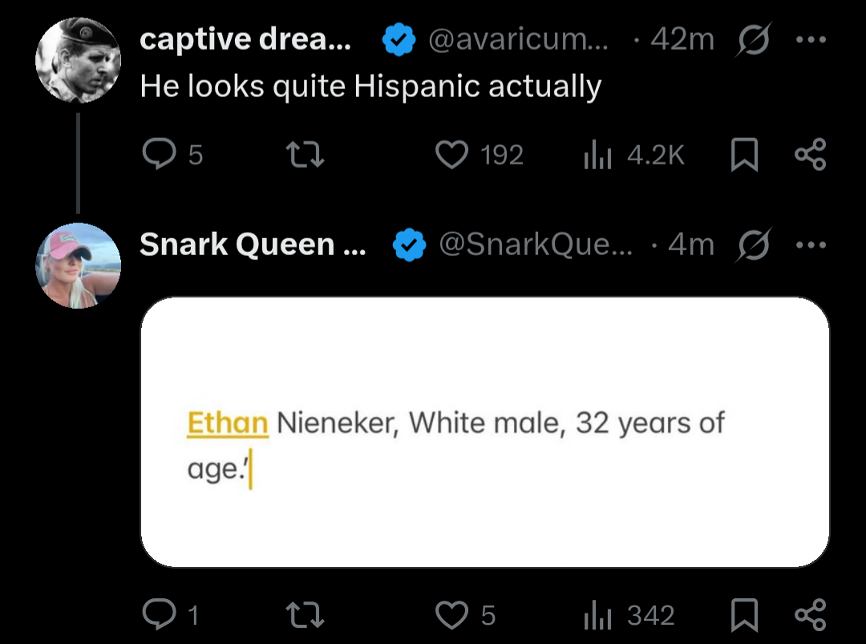The image size is (866, 644).
Task: Reply to Snark Queen's tweet
Action: [158, 615]
